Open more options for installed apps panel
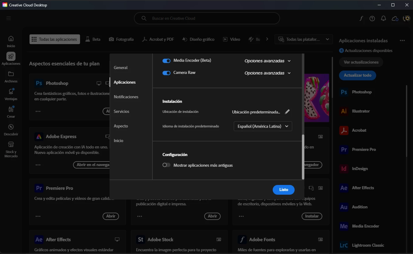413x254 pixels. coord(402,40)
